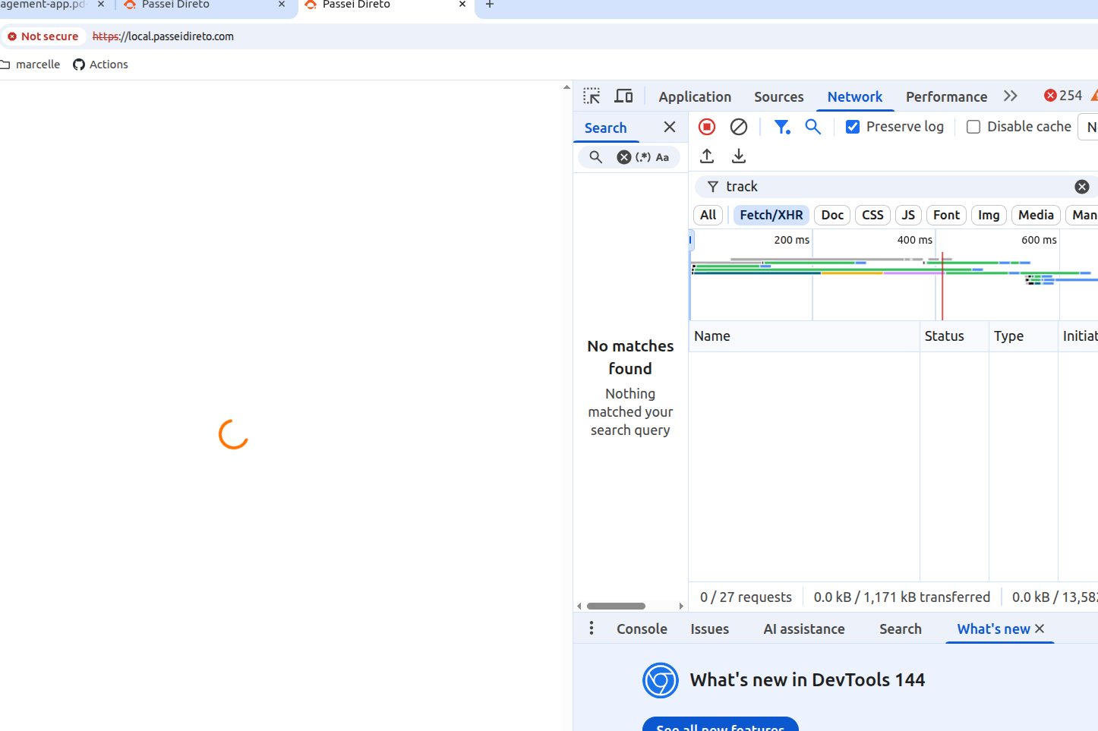Clear the network log

coord(739,127)
